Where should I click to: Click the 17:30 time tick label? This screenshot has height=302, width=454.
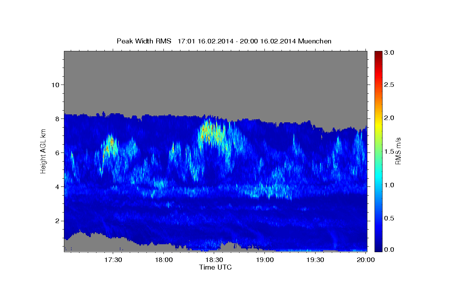[113, 260]
